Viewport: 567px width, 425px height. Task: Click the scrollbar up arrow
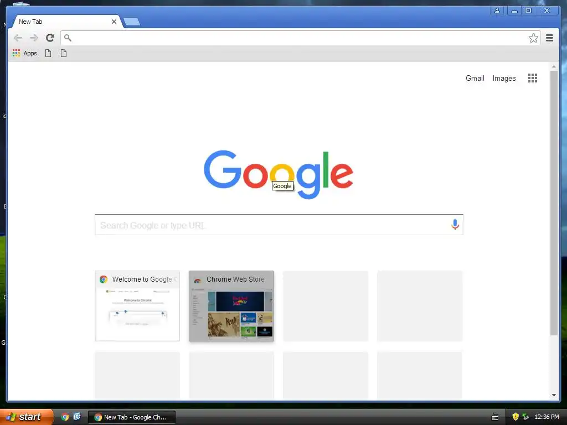tap(554, 66)
